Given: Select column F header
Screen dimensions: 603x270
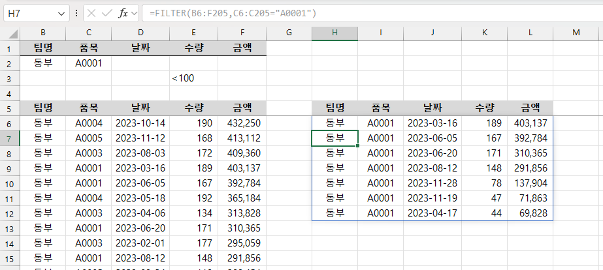Looking at the screenshot, I should pos(242,33).
